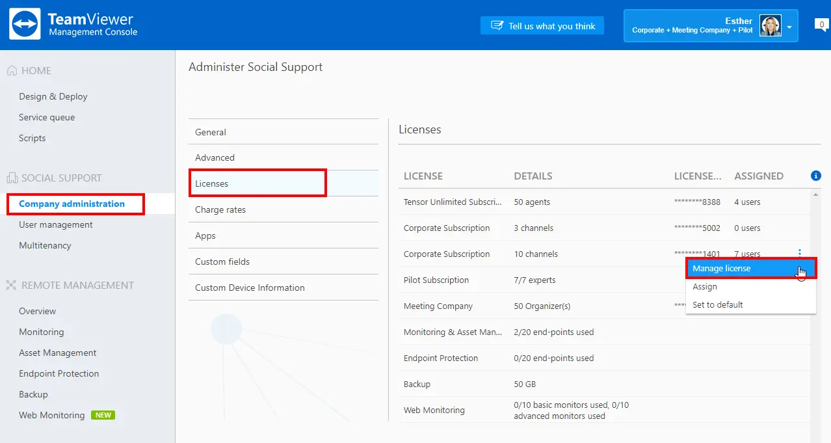The image size is (831, 443).
Task: Open the Service queue page
Action: click(47, 117)
